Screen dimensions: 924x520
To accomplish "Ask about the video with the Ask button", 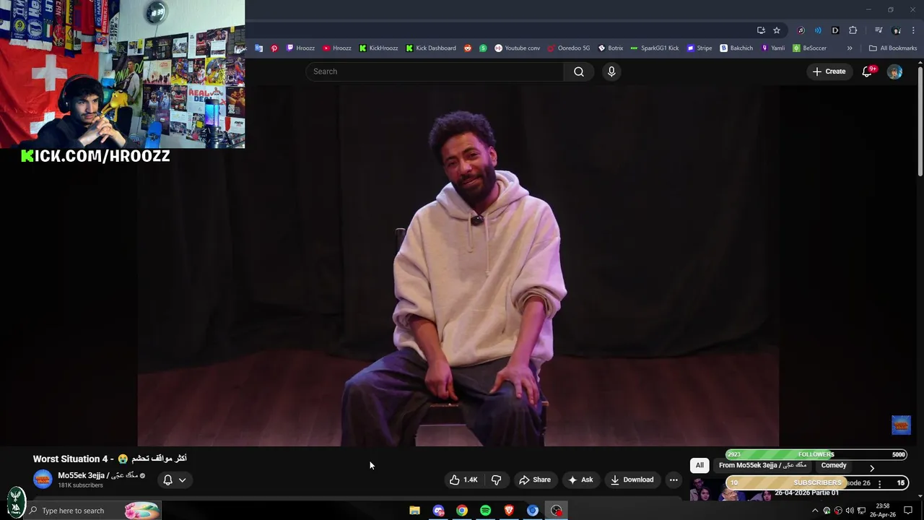I will [580, 480].
